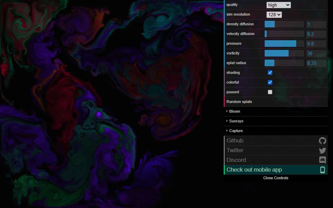The width and height of the screenshot is (333, 208).
Task: Click the quality label
Action: (232, 5)
